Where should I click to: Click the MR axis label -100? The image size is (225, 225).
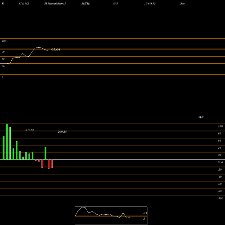(x=220, y=198)
